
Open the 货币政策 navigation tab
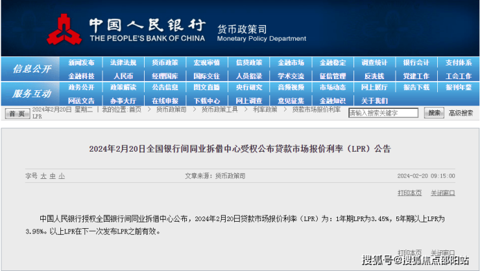[x=165, y=63]
